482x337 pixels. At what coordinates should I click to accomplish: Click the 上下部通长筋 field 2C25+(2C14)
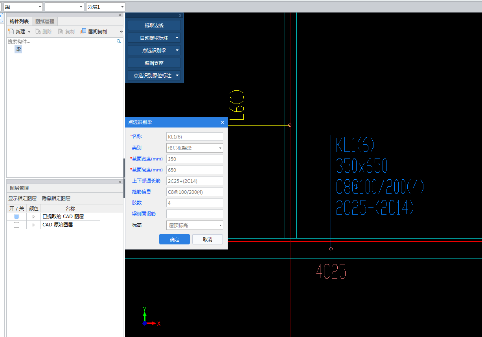[195, 181]
